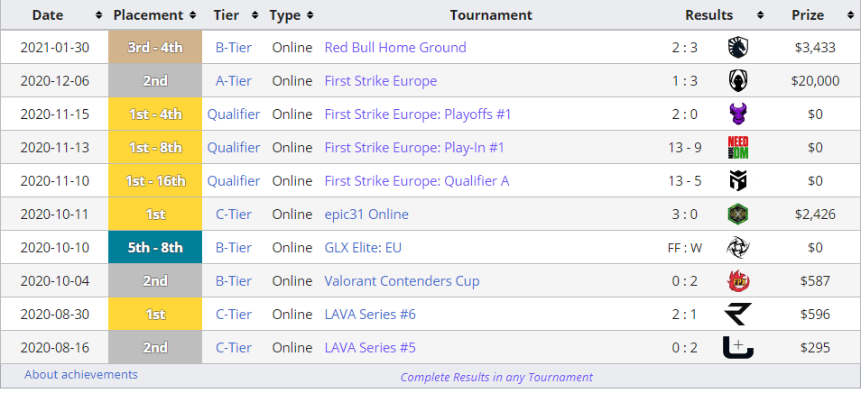Click the teal 5th - 8th placement cell
861x393 pixels.
pos(154,248)
